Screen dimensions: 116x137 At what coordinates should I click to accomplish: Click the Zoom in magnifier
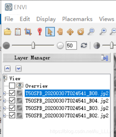[x=103, y=31]
